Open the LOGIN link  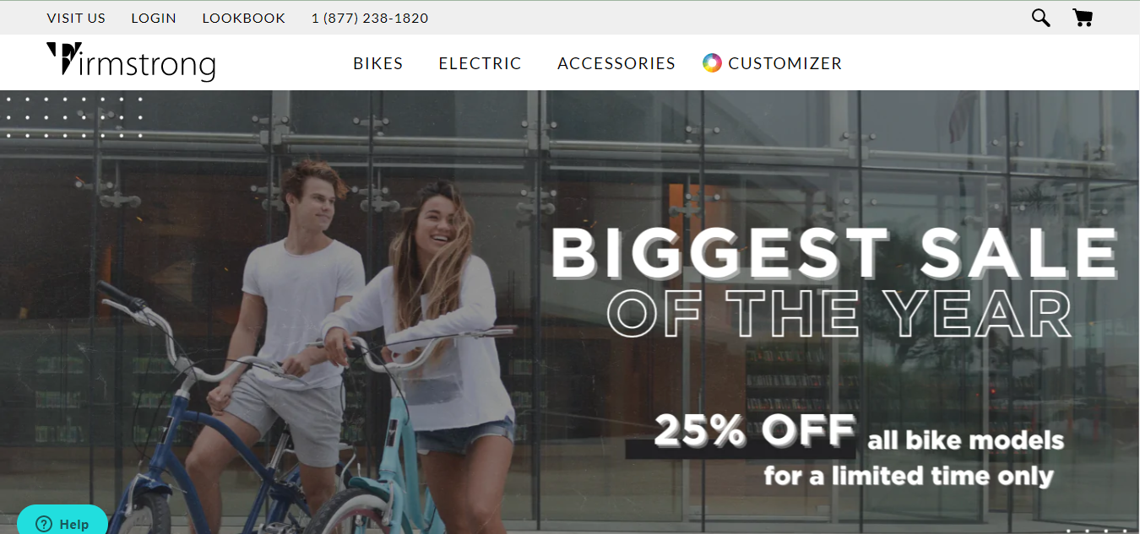click(154, 18)
